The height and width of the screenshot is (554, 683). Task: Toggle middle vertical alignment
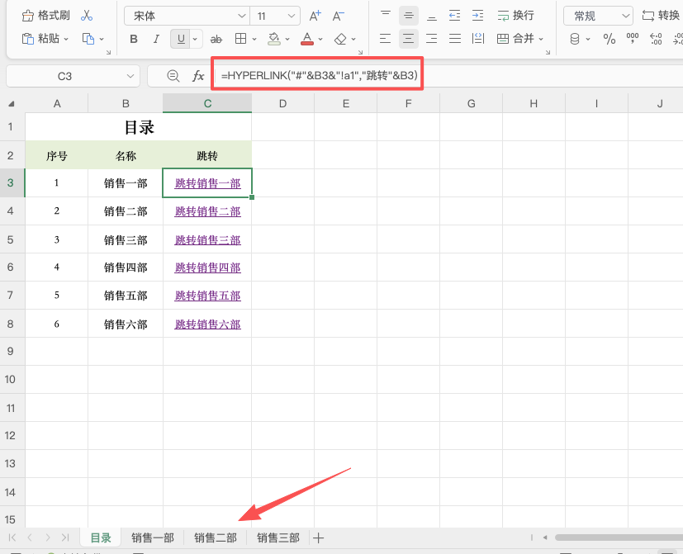click(409, 16)
